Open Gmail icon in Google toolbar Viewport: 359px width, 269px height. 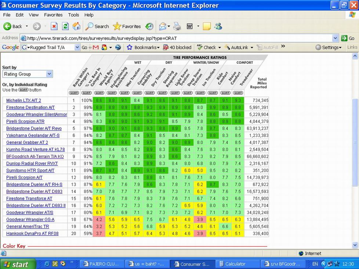[95, 47]
